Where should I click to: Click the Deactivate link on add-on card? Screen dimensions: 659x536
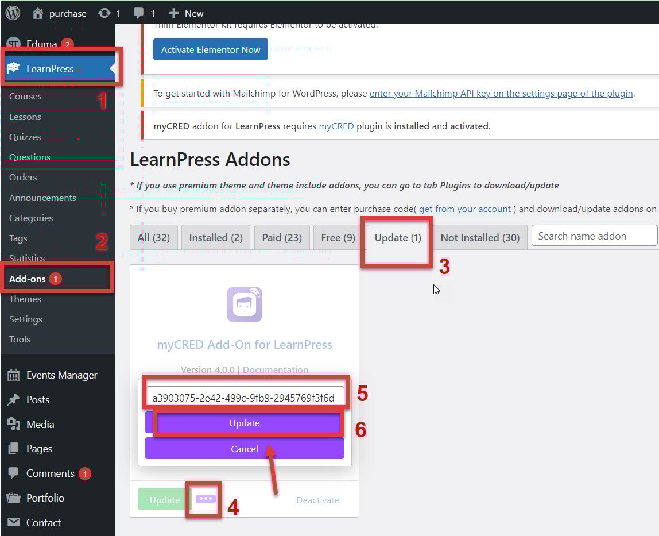click(318, 500)
